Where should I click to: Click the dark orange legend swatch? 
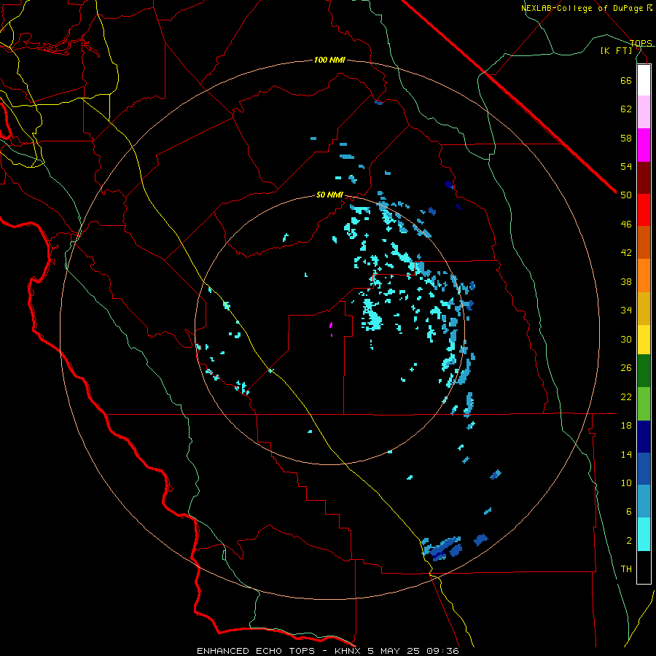(x=644, y=242)
